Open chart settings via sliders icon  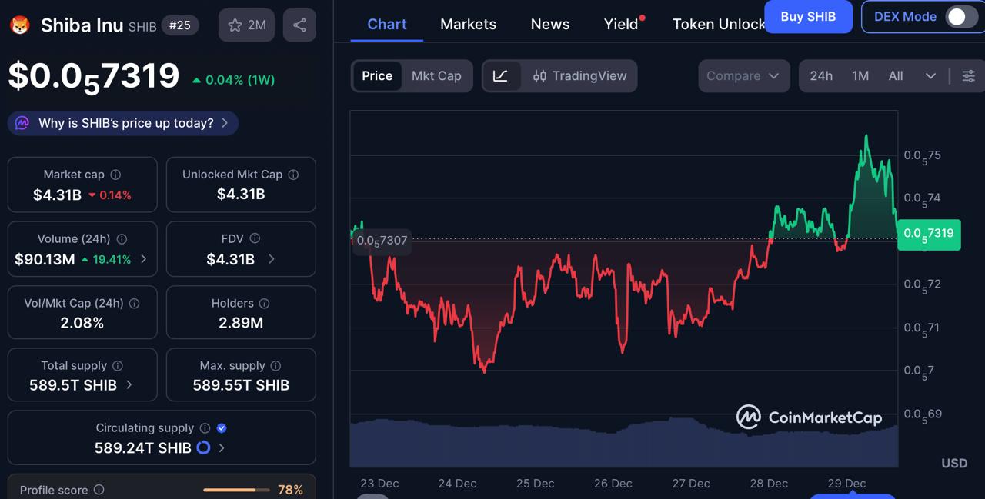point(968,75)
